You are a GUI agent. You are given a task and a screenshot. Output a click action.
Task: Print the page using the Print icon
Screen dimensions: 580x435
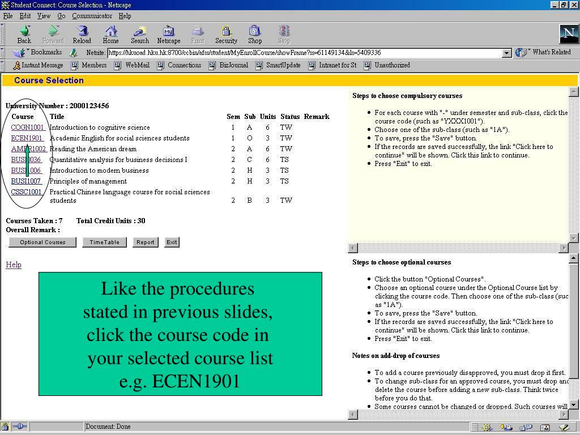[x=198, y=35]
